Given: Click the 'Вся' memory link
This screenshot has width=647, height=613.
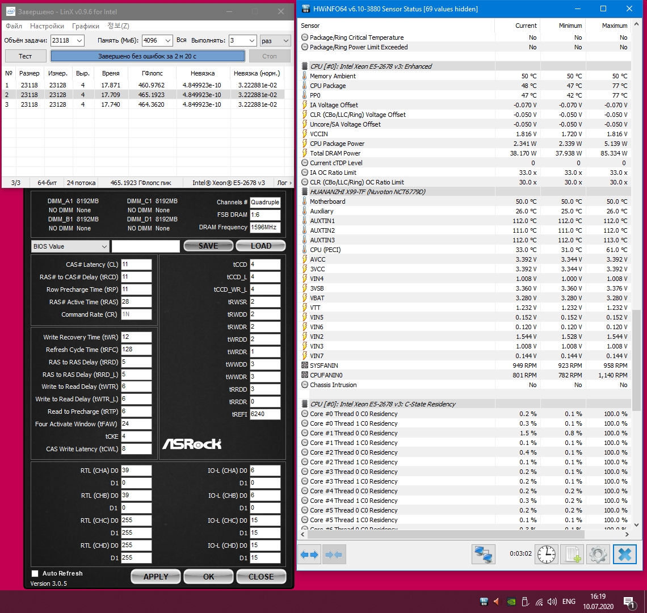Looking at the screenshot, I should [182, 40].
